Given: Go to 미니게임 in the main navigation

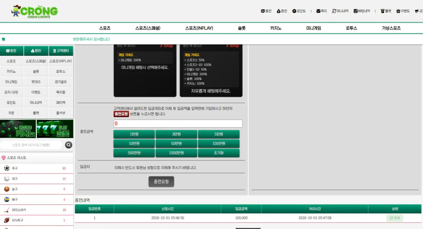Looking at the screenshot, I should [314, 28].
